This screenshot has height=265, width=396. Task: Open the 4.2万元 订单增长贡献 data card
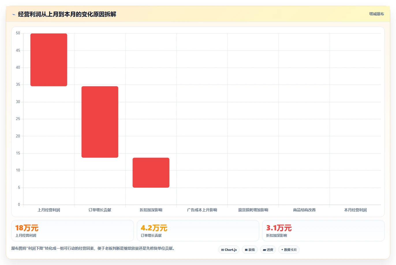[x=198, y=231]
